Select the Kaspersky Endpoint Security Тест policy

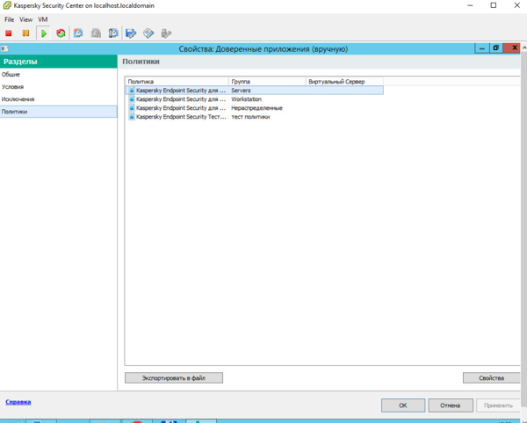coord(181,116)
